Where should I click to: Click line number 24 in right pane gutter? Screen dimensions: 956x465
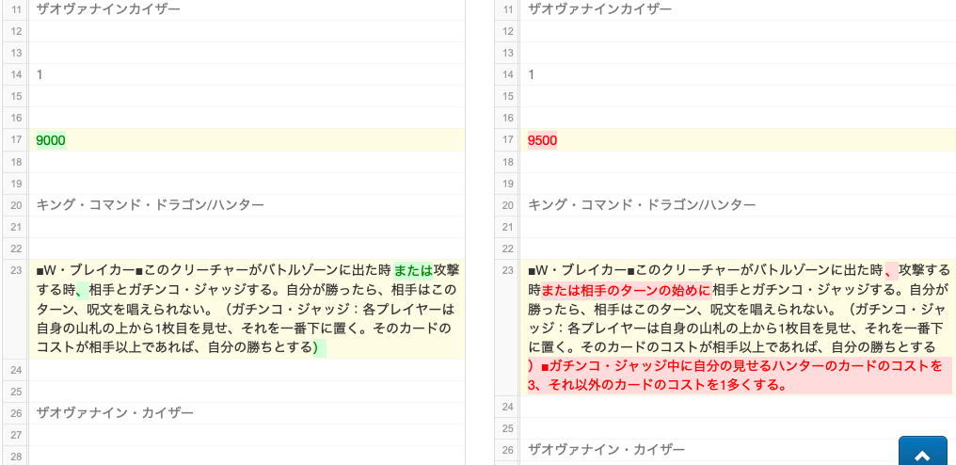tap(507, 407)
